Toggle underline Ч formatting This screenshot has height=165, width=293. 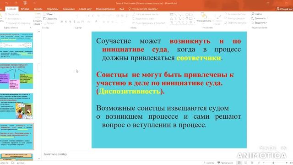click(x=70, y=22)
